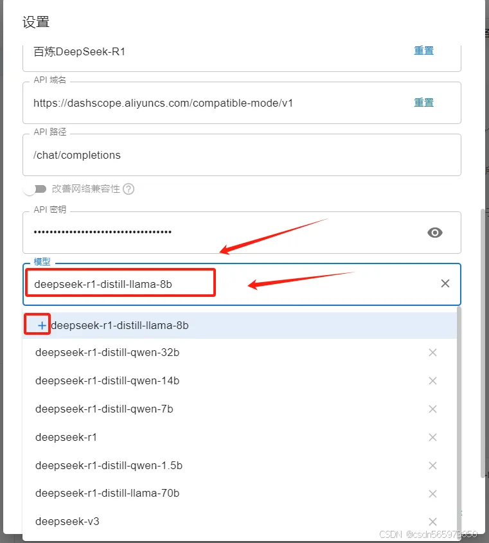Remove deepseek-r1 model from list

click(432, 438)
